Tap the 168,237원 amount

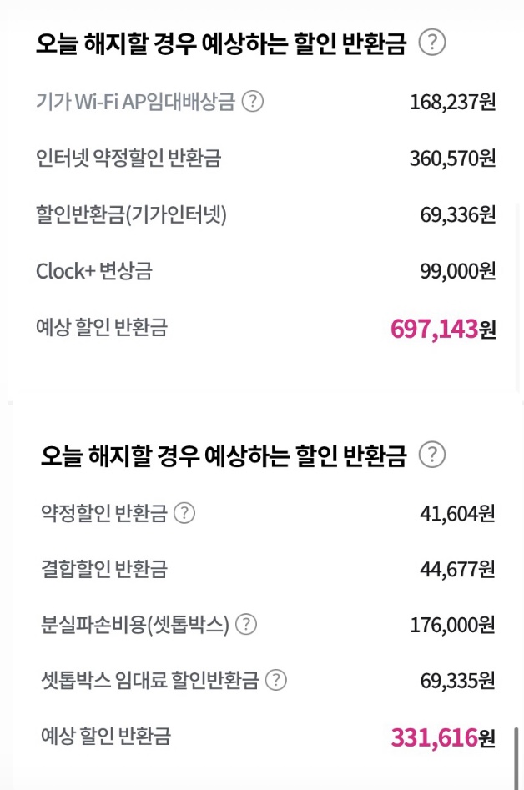[452, 102]
